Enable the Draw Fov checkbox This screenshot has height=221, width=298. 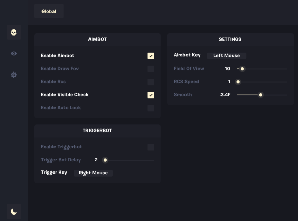coord(151,69)
